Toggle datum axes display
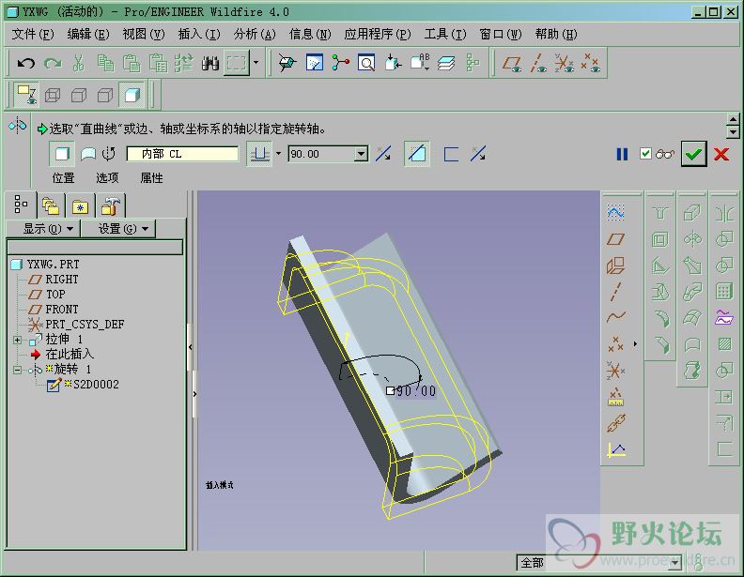This screenshot has height=577, width=744. (538, 63)
